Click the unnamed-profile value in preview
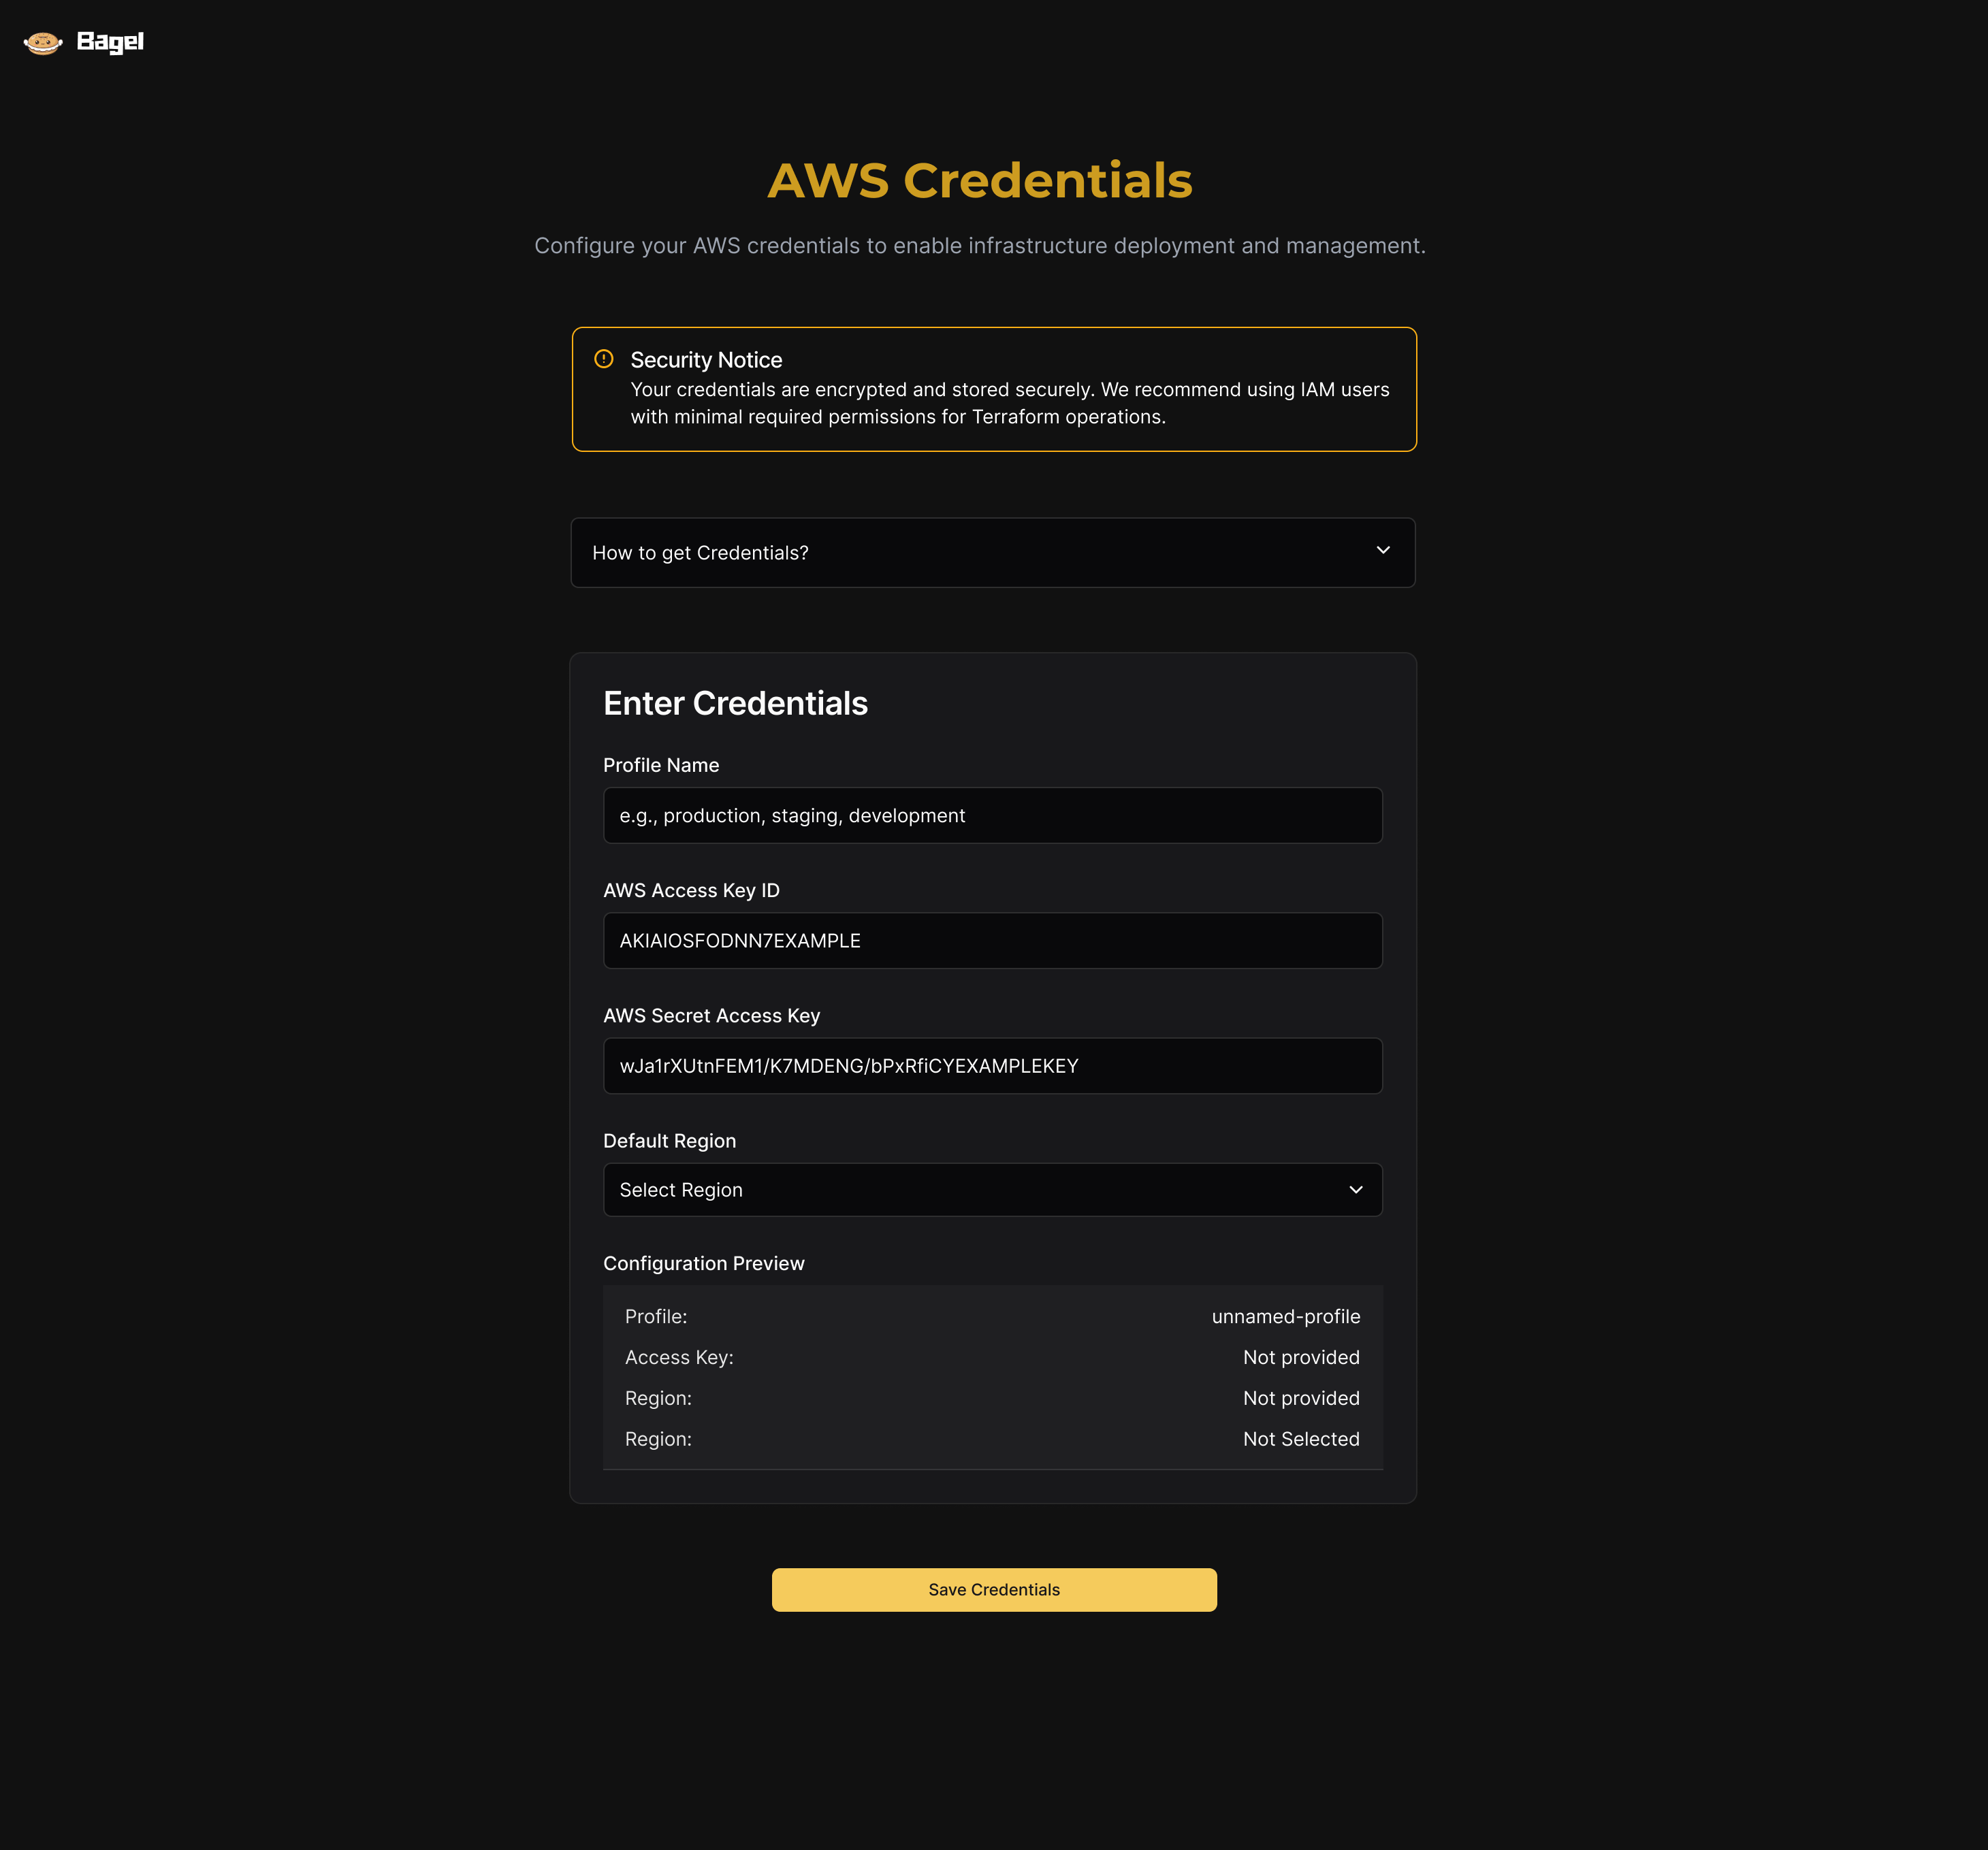Viewport: 1988px width, 1850px height. (1286, 1317)
